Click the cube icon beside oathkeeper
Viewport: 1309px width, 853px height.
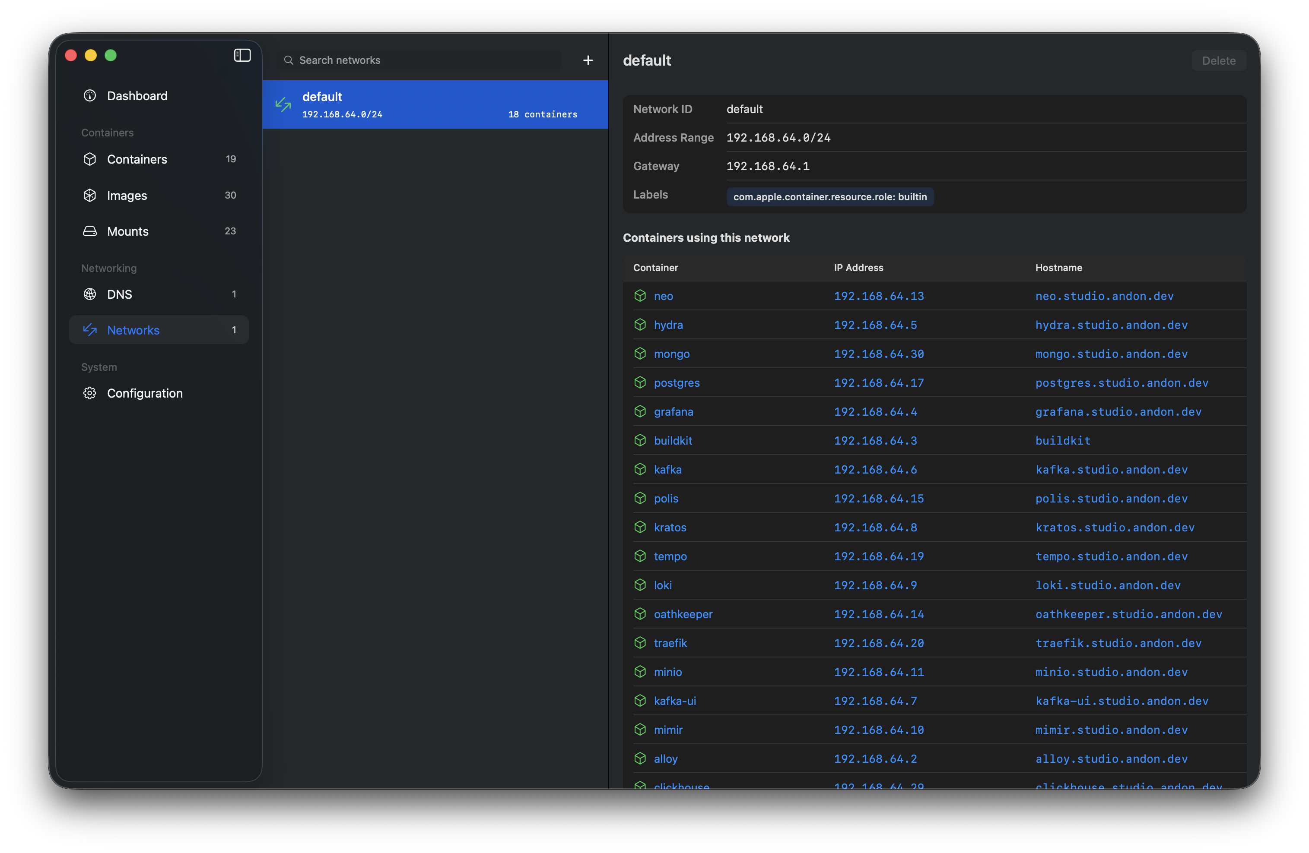(x=640, y=614)
